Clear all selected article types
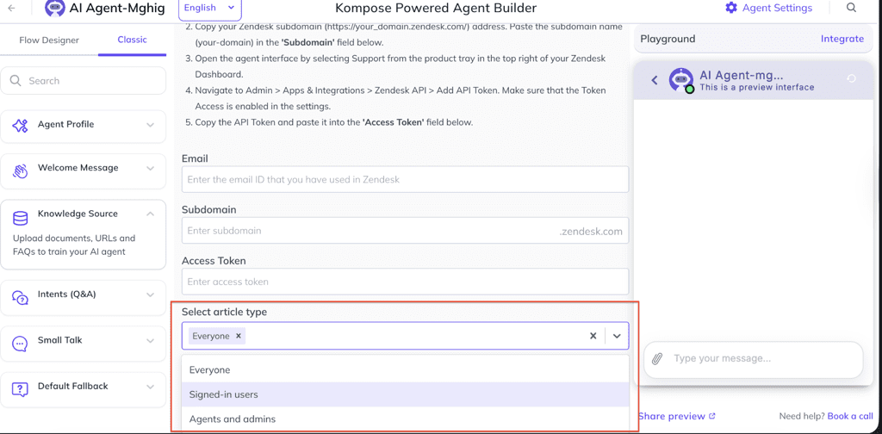882x434 pixels. [x=593, y=336]
